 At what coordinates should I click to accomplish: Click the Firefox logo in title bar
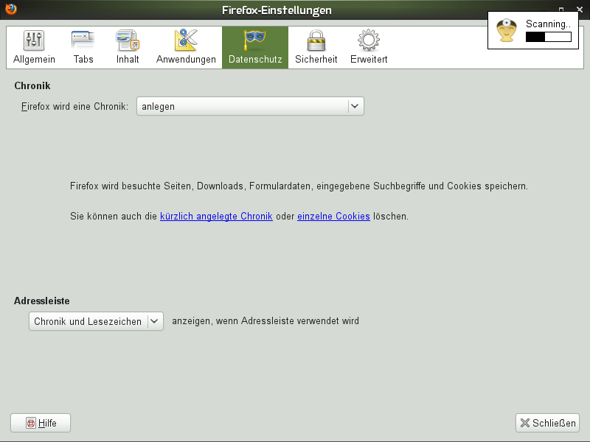point(11,9)
